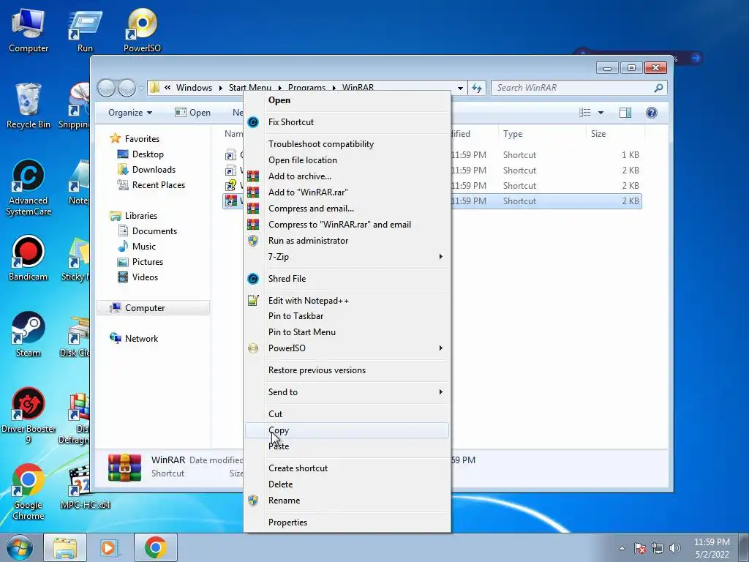Screen dimensions: 749x562
Task: Select MPC-HC x64 desktop icon
Action: coord(85,487)
